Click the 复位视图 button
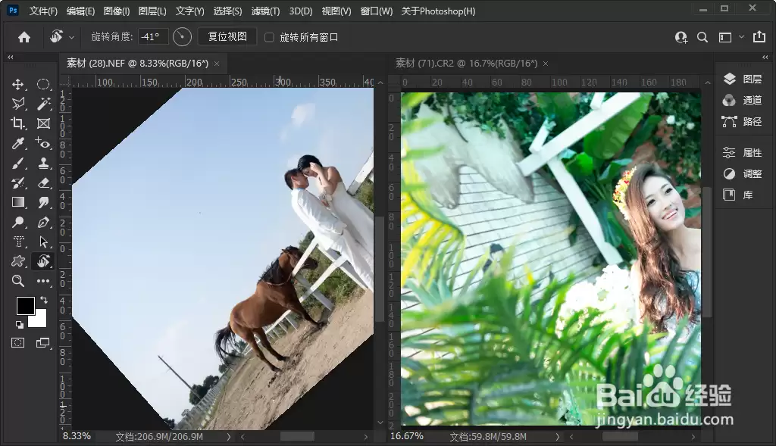776x446 pixels. (x=227, y=36)
